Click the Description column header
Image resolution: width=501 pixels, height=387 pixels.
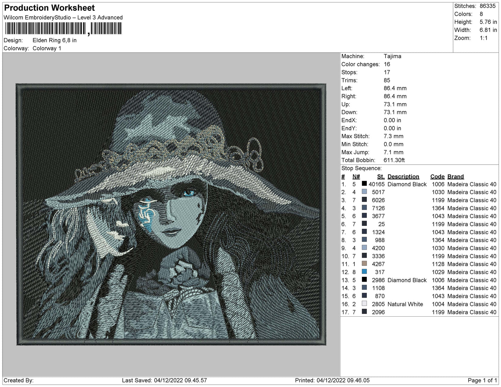tap(403, 176)
